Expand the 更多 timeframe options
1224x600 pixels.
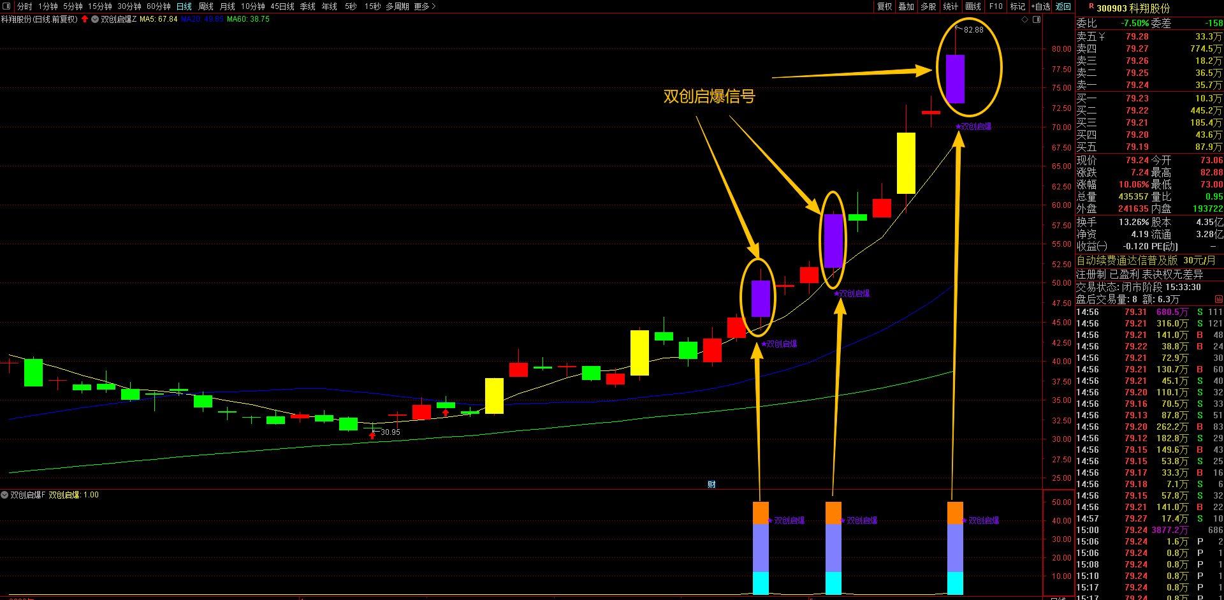pos(425,6)
